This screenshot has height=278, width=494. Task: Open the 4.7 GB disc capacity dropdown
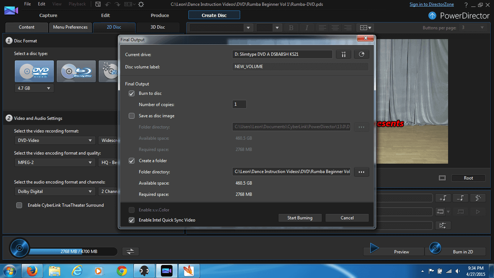(34, 88)
